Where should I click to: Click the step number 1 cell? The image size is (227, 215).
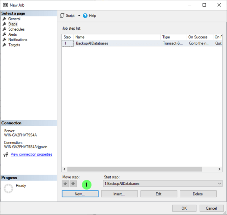coord(68,43)
